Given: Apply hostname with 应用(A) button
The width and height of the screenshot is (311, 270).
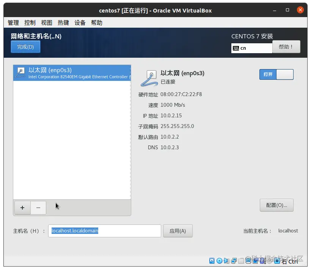Looking at the screenshot, I should tap(178, 231).
